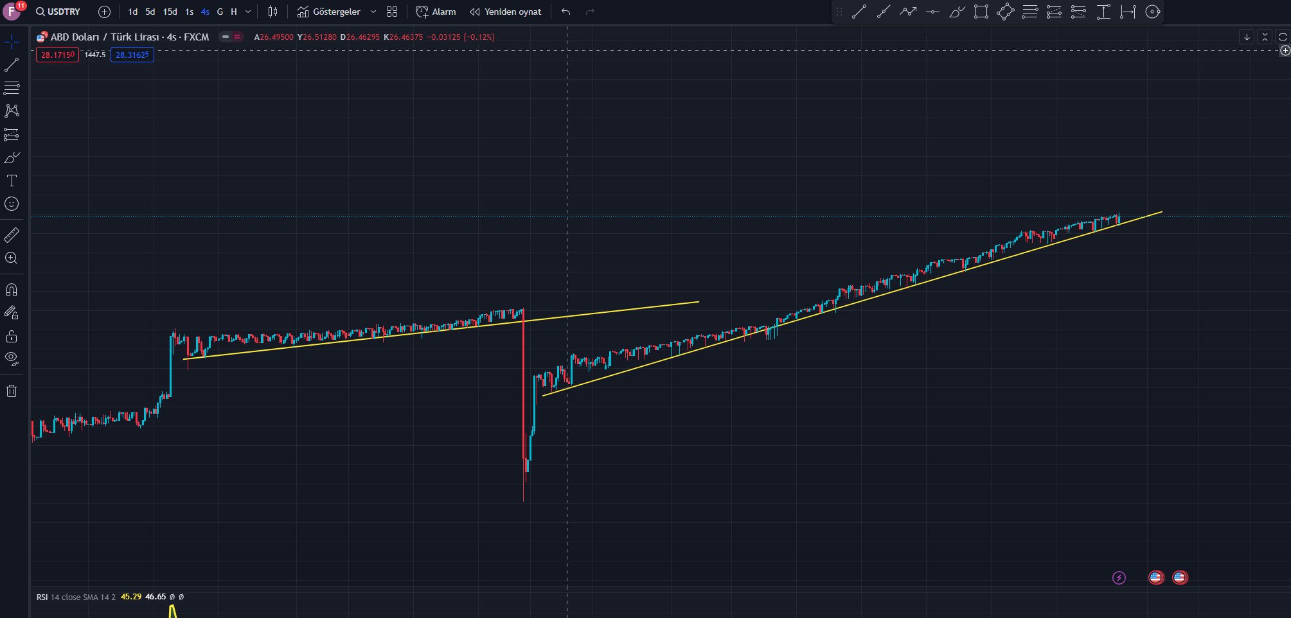This screenshot has width=1291, height=618.
Task: Toggle the pink approximate-sign legend indicator
Action: (237, 37)
